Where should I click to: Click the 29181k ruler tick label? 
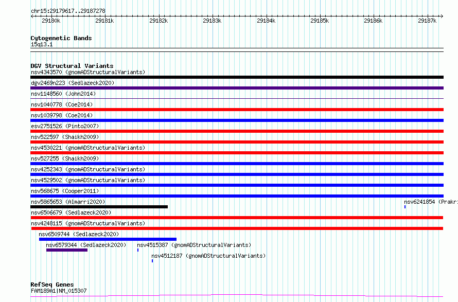tap(104, 21)
